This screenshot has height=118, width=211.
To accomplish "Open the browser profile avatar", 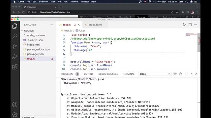I will point(193,12).
